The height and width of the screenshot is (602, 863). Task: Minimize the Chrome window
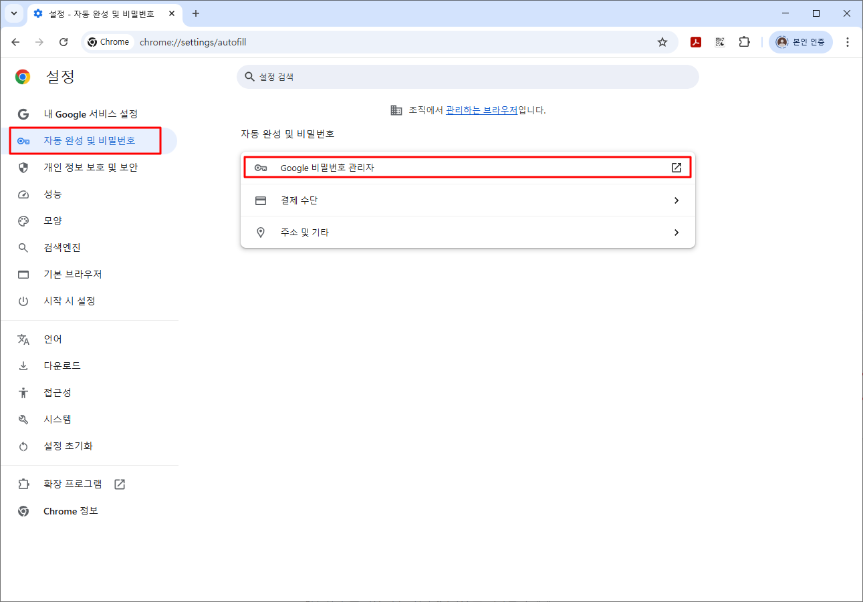[785, 13]
